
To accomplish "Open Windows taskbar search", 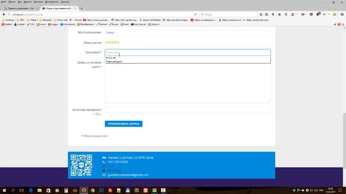I will [x=13, y=190].
